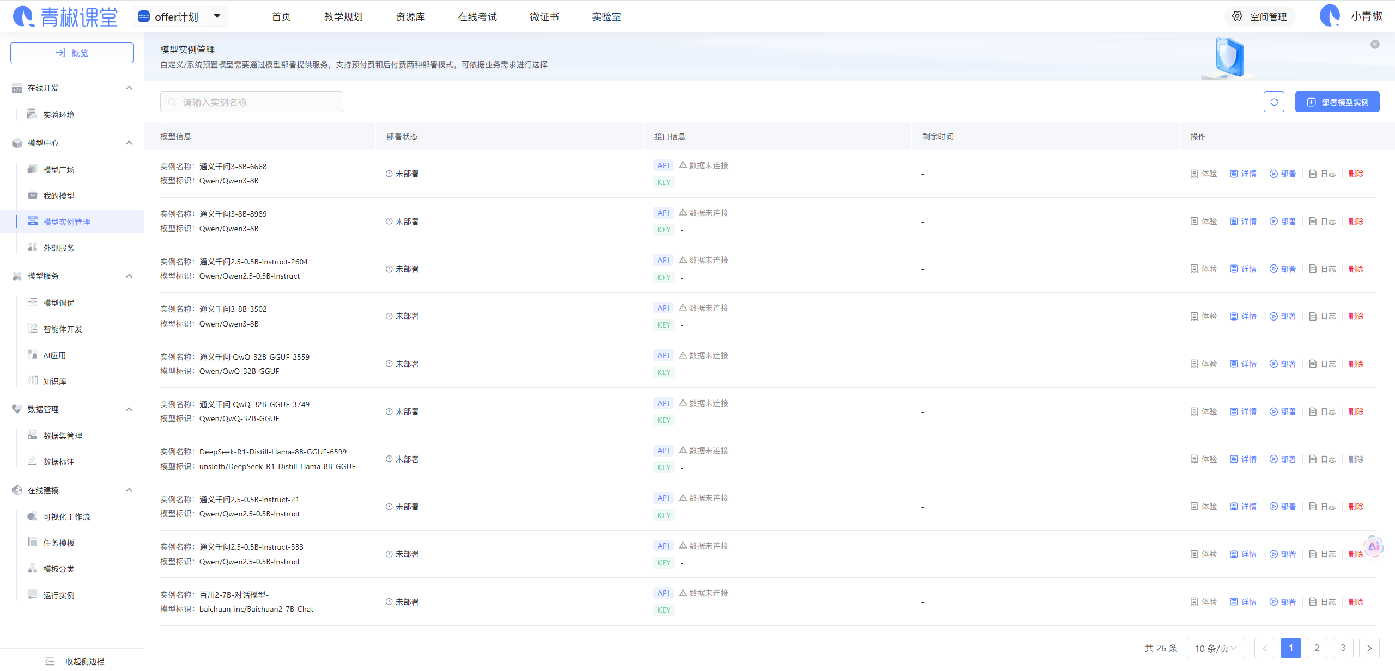
Task: Open the floating AI assistant icon
Action: [1373, 546]
